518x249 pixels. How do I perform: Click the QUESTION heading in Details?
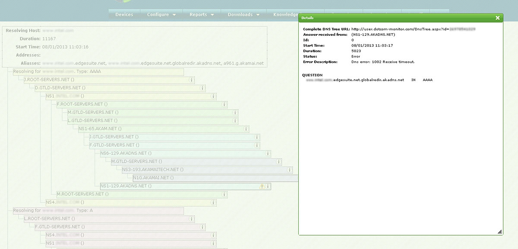click(x=312, y=75)
